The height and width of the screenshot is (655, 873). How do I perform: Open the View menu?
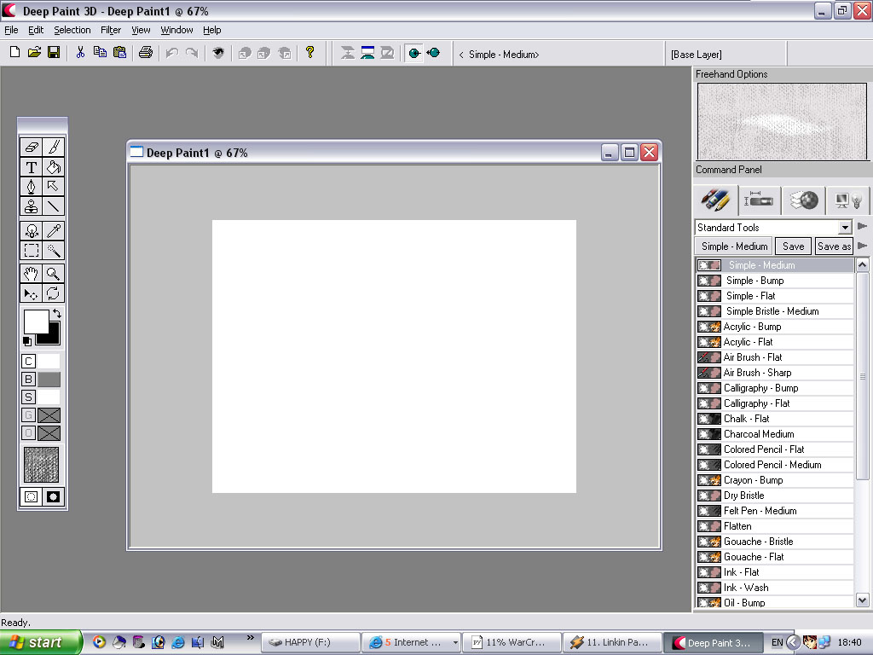(141, 30)
